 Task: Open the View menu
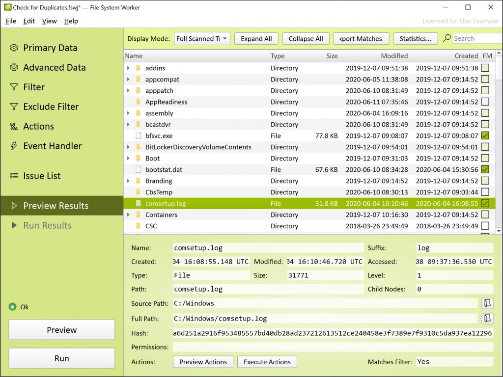[49, 21]
